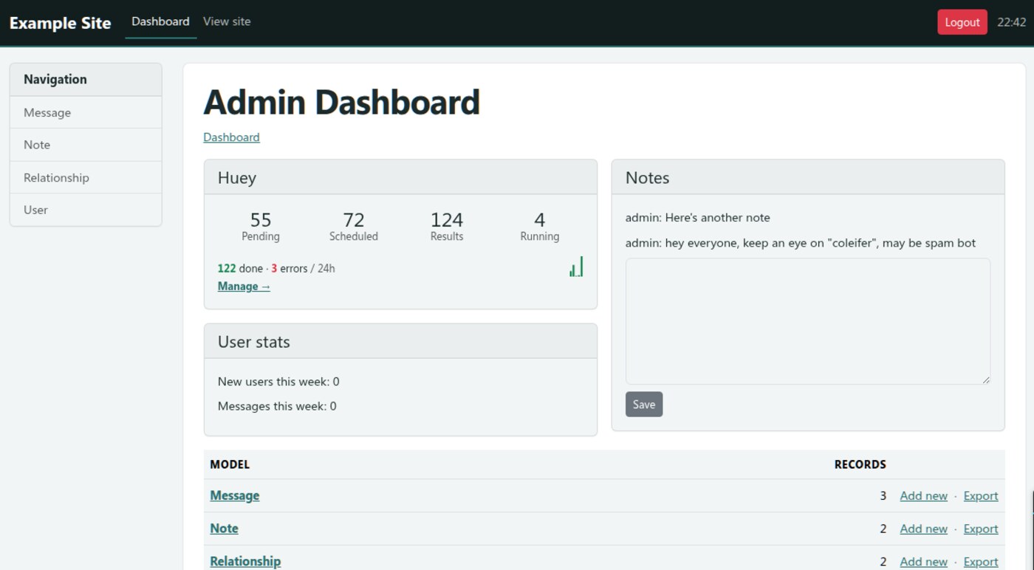
Task: Click the 72 Scheduled stat
Action: point(354,226)
